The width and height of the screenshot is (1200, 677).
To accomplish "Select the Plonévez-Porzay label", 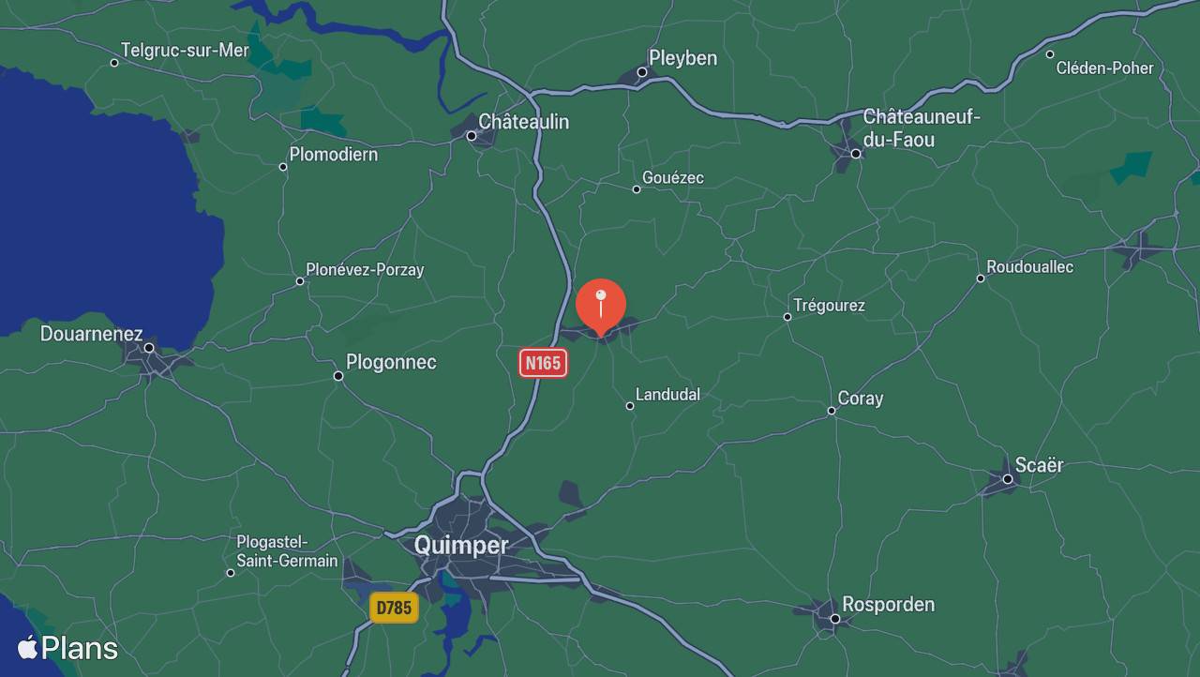I will pyautogui.click(x=365, y=270).
